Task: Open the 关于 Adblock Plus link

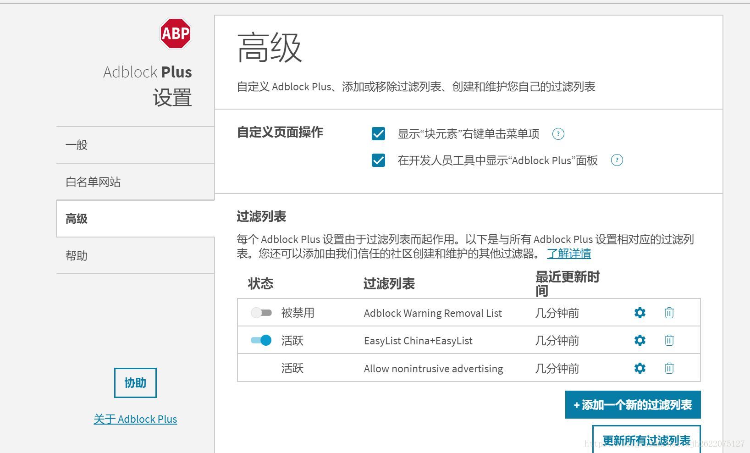Action: click(135, 419)
